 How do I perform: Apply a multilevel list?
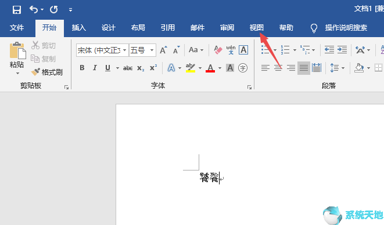click(x=305, y=50)
